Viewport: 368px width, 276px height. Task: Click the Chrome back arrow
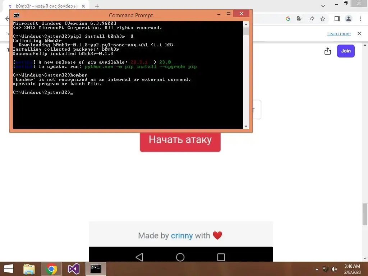(7, 19)
